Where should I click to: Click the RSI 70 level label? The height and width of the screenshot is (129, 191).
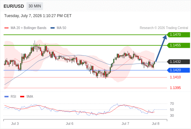(x=172, y=104)
